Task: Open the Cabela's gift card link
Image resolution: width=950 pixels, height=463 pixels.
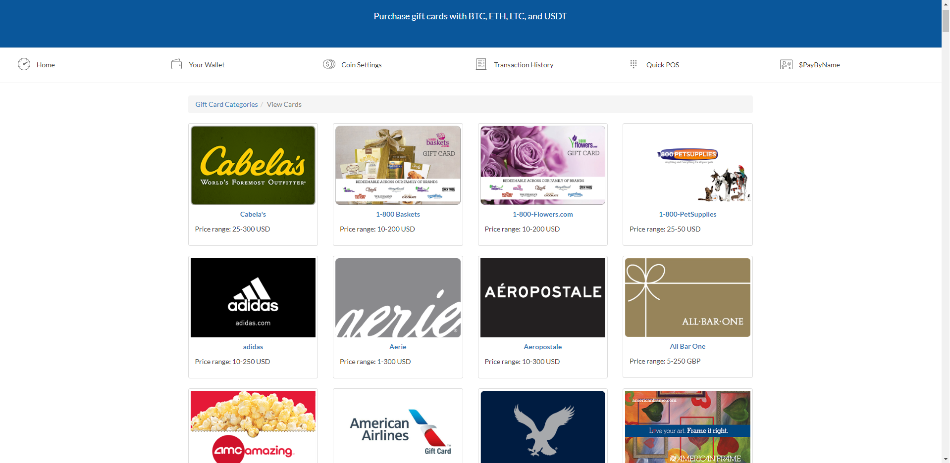Action: [253, 214]
